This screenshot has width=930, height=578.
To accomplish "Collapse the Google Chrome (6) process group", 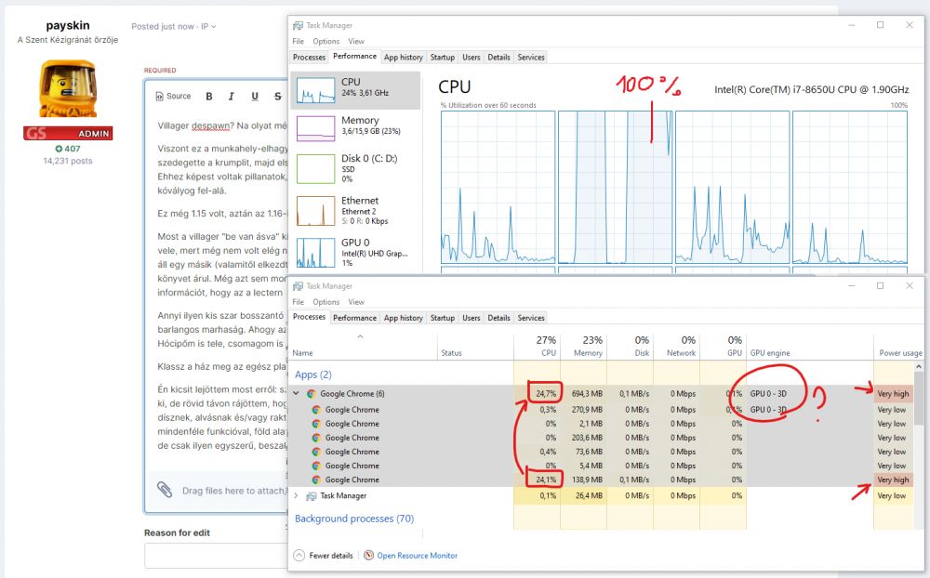I will pyautogui.click(x=297, y=393).
